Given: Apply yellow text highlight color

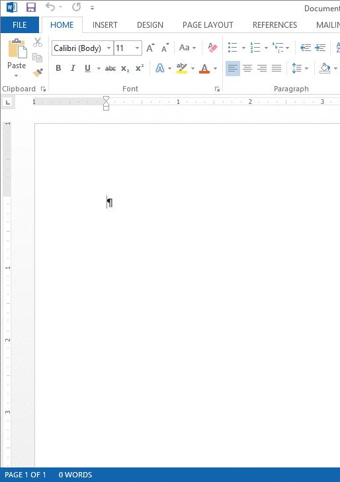Looking at the screenshot, I should pos(182,68).
